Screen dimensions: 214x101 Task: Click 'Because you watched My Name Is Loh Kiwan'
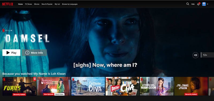[34, 74]
